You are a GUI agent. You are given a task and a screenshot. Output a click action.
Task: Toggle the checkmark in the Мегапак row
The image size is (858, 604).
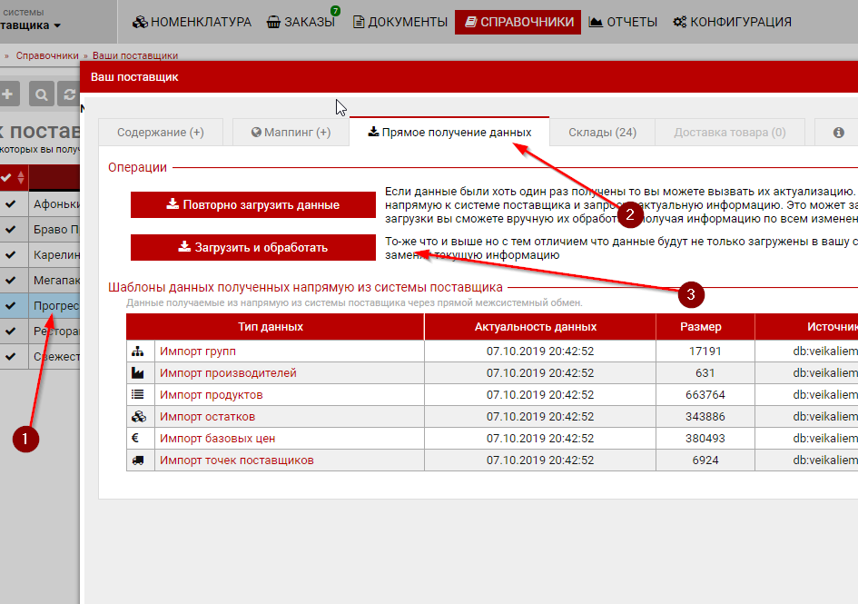tap(10, 281)
